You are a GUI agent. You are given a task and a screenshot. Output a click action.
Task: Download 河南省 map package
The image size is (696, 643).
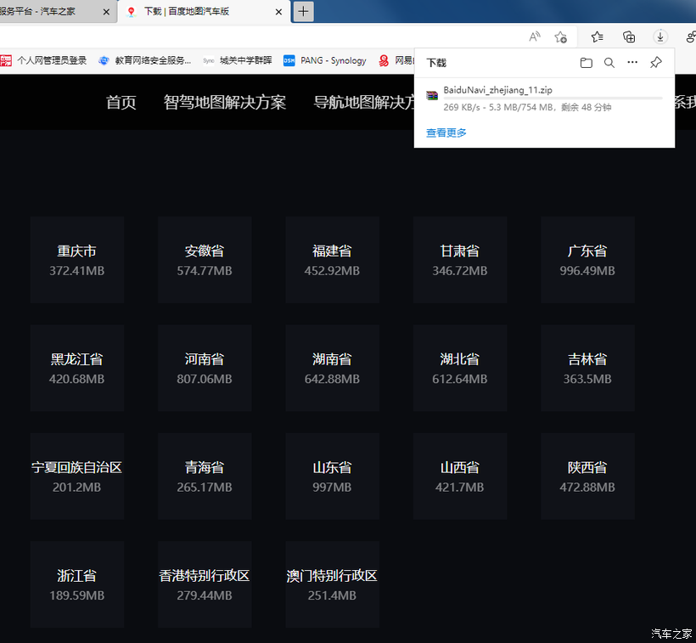click(x=205, y=368)
